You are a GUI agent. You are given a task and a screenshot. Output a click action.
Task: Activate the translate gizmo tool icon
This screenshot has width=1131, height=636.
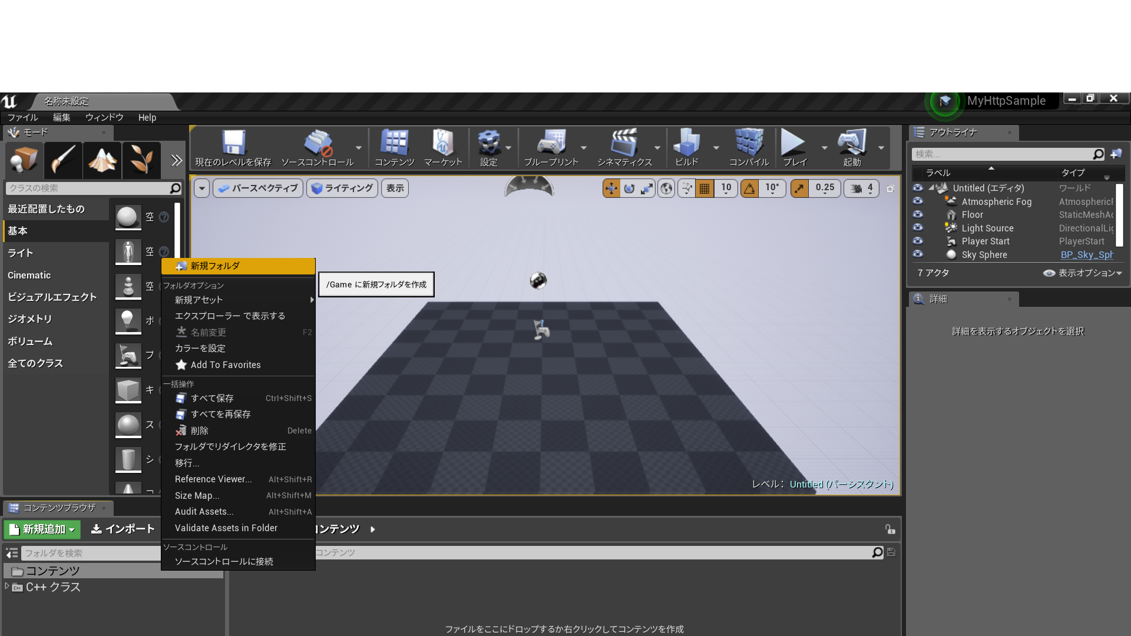tap(611, 188)
